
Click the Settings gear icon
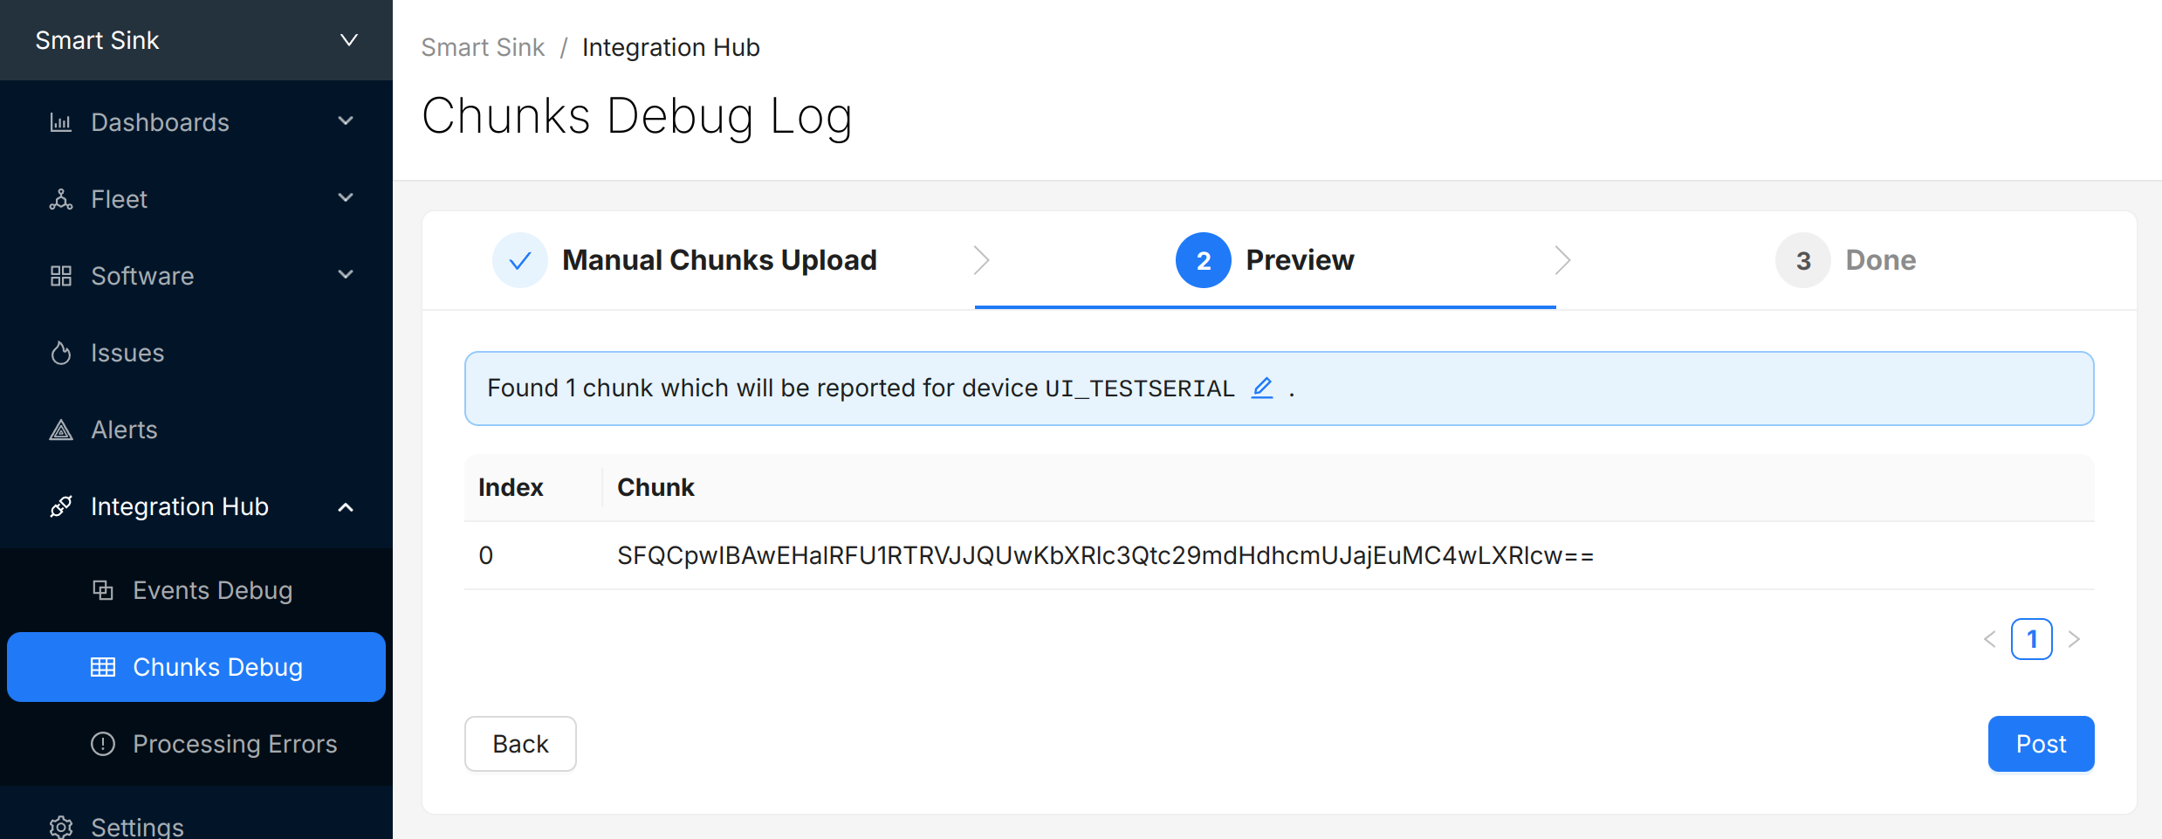point(60,826)
